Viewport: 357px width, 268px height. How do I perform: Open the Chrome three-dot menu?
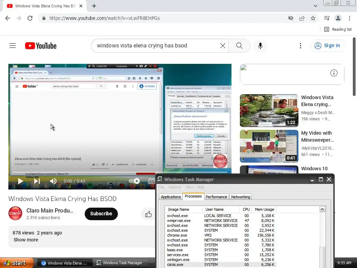[x=349, y=18]
